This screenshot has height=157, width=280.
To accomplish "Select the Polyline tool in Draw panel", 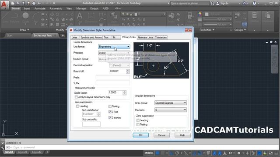I will [x=14, y=17].
